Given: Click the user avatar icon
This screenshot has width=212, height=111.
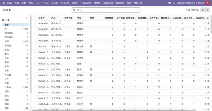Looking at the screenshot, I should (x=207, y=3).
